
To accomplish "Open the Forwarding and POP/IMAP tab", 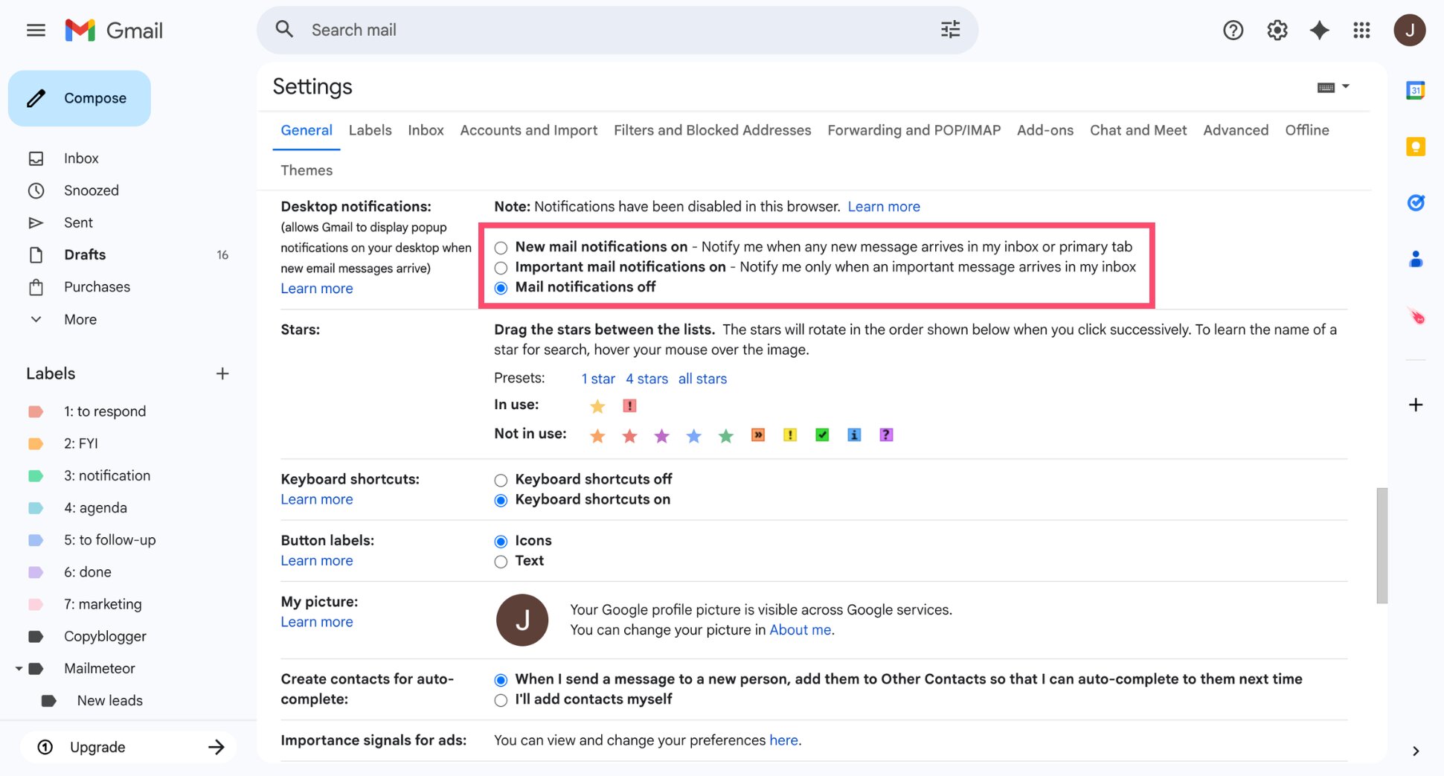I will [914, 129].
